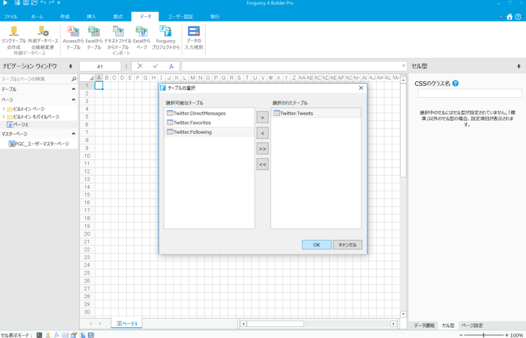526x338 pixels.
Task: Click the new document icon in quick access toolbar
Action: 18,3
